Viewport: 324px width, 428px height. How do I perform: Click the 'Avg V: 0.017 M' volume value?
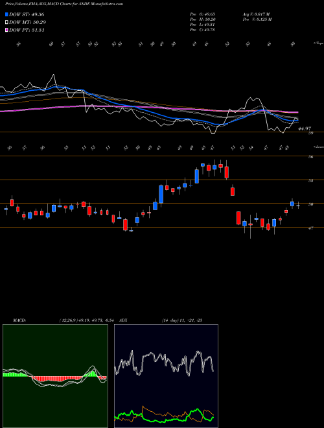(256, 14)
